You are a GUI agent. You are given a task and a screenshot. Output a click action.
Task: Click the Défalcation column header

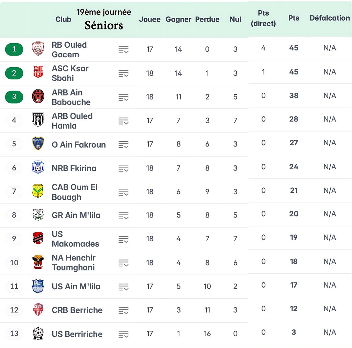coord(329,18)
